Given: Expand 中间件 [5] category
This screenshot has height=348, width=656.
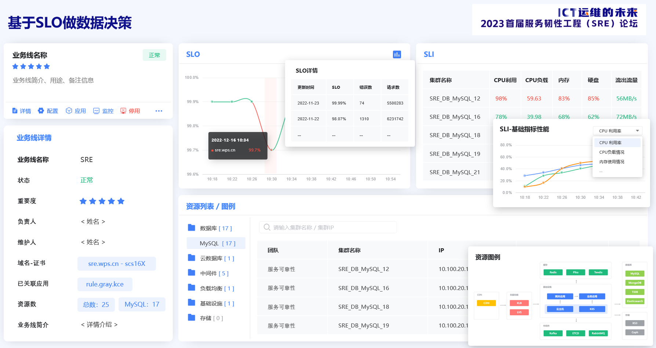Looking at the screenshot, I should [x=214, y=273].
